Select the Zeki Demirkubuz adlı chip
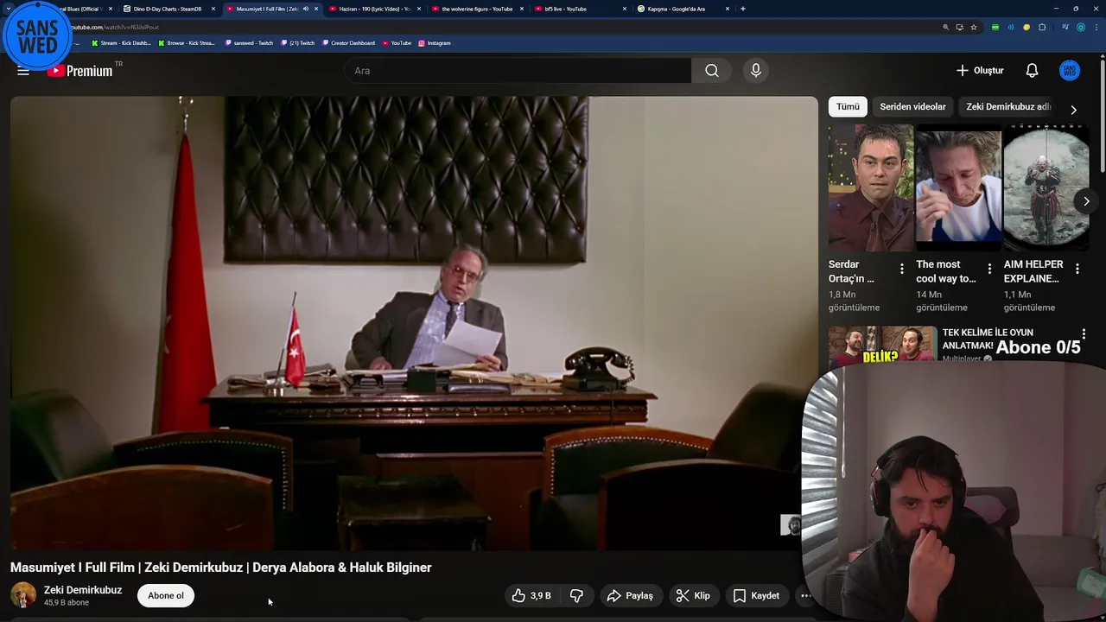The image size is (1106, 622). 1008,106
